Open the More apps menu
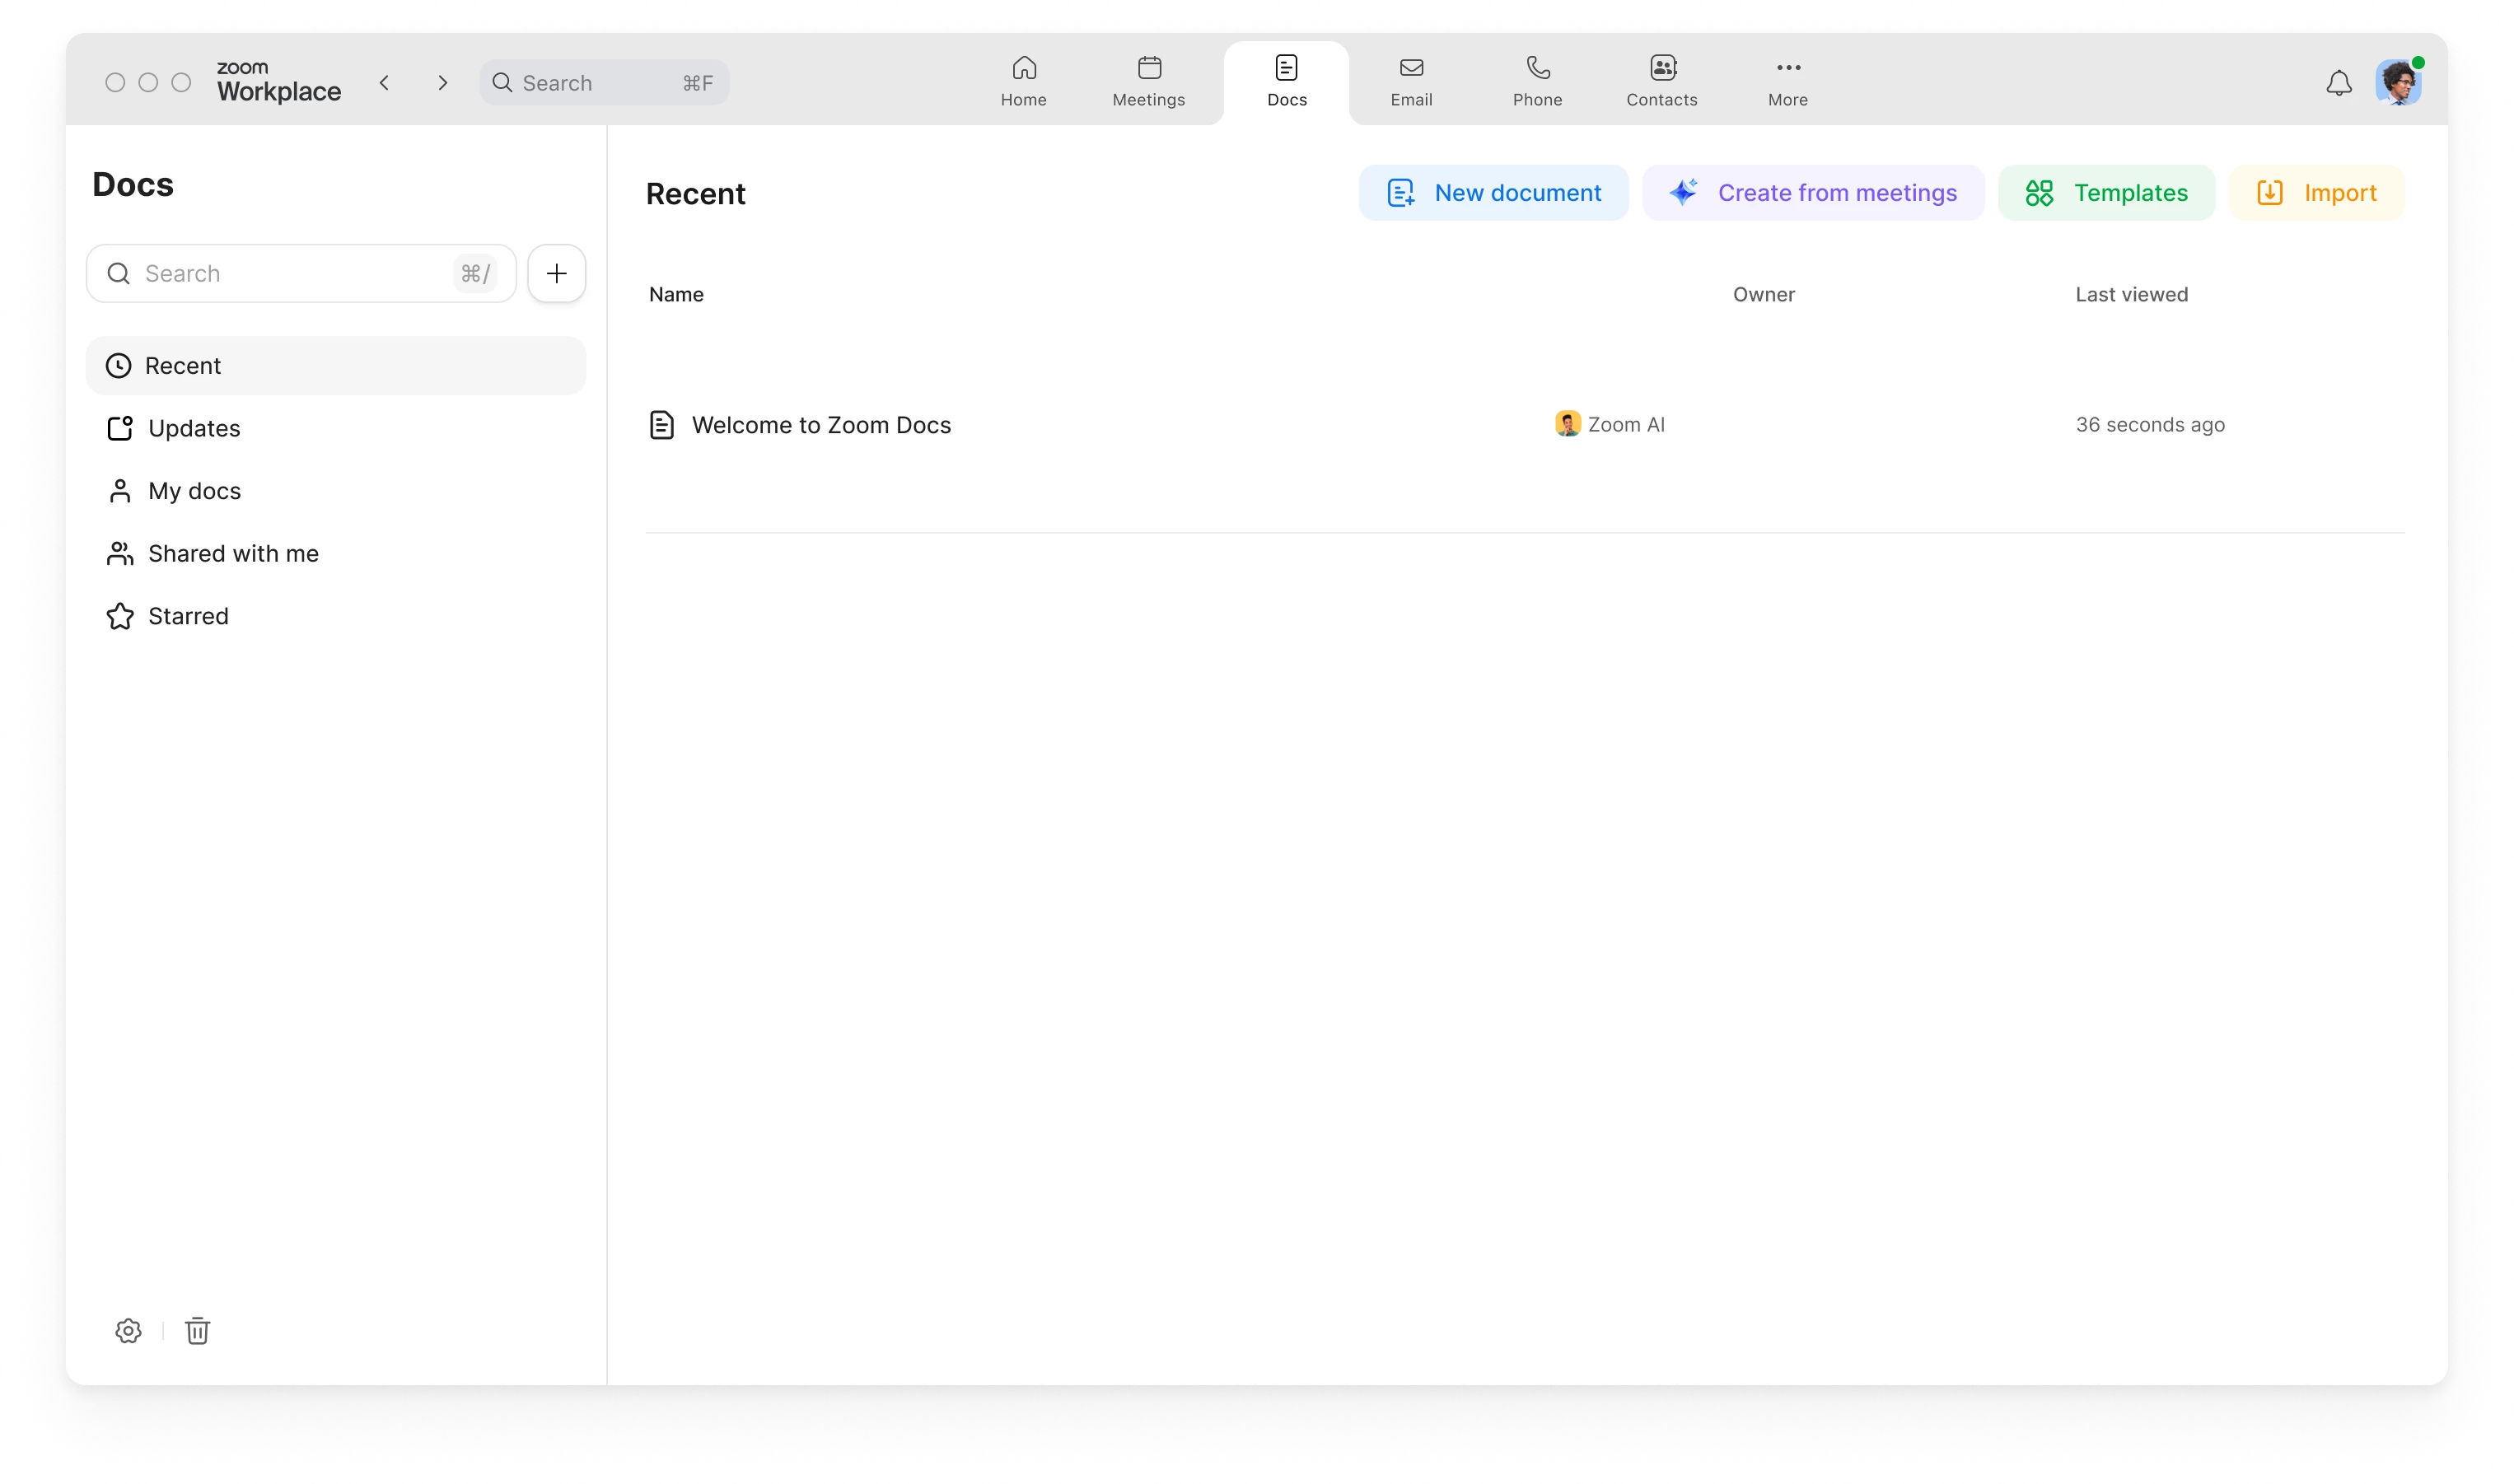 1787,81
